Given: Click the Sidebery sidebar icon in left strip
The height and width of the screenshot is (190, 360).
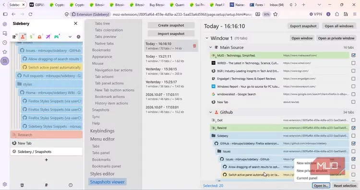Looking at the screenshot, I should tap(5, 61).
